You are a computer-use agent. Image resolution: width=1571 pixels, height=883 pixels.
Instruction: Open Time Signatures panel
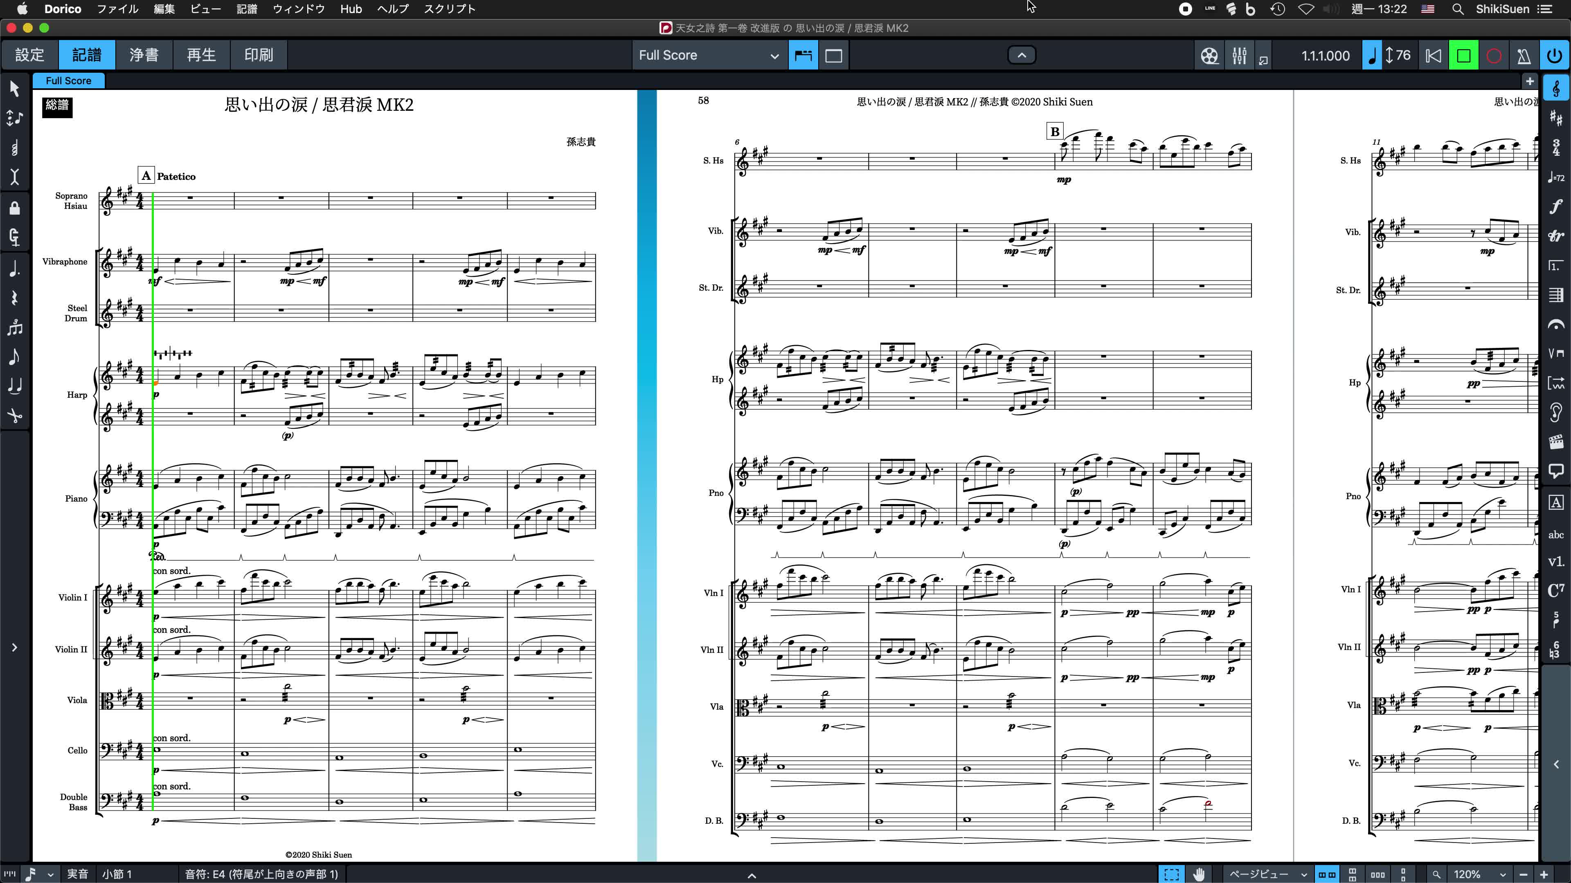[1556, 148]
